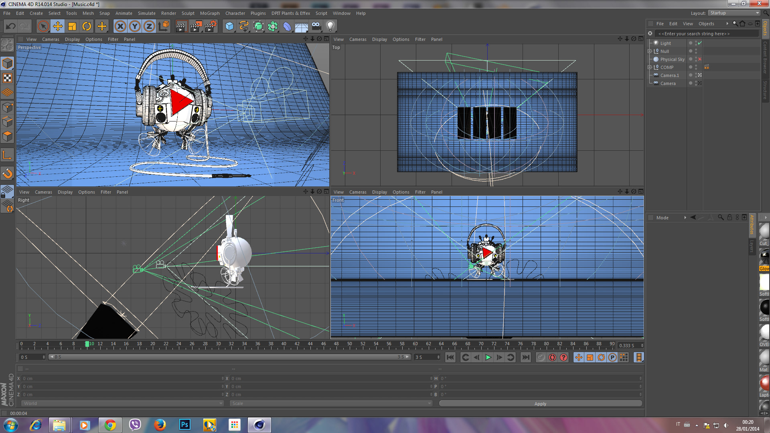Open the Layout Startup dropdown

coord(734,13)
